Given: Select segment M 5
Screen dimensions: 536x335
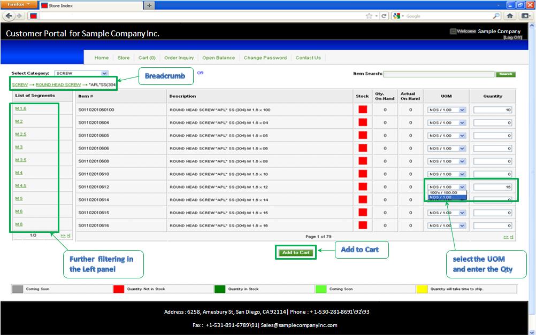Looking at the screenshot, I should 19,198.
